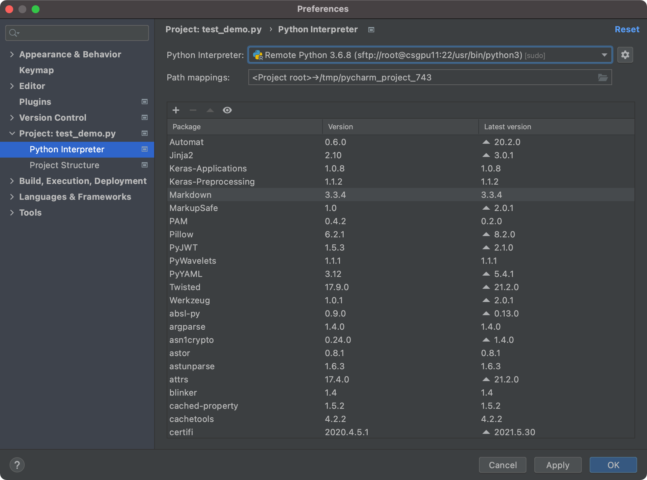Select the argparse package row
647x480 pixels.
(x=401, y=327)
